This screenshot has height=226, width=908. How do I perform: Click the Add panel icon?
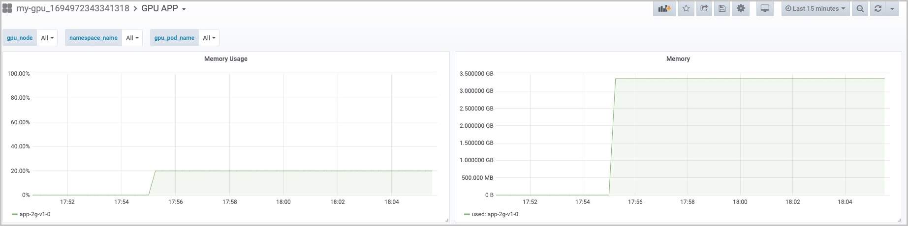(x=664, y=9)
